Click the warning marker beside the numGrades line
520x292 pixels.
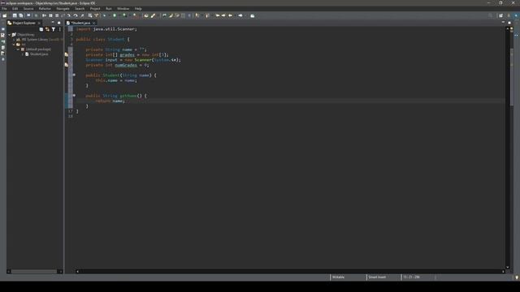pyautogui.click(x=67, y=65)
